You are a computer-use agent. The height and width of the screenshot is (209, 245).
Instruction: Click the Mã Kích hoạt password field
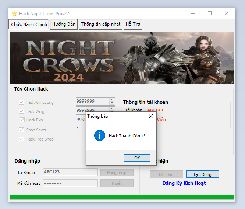pos(70,183)
